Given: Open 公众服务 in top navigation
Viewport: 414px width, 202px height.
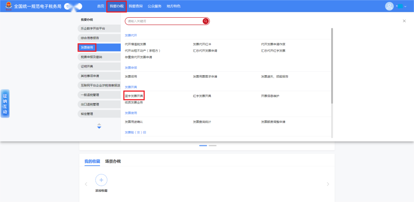Looking at the screenshot, I should point(154,6).
